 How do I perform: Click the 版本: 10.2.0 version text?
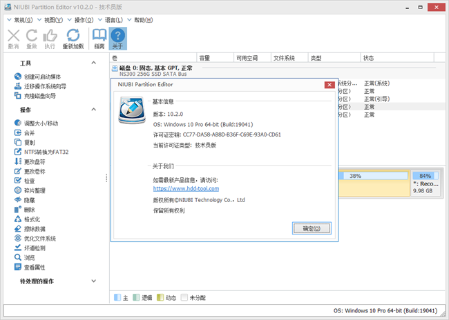(168, 114)
